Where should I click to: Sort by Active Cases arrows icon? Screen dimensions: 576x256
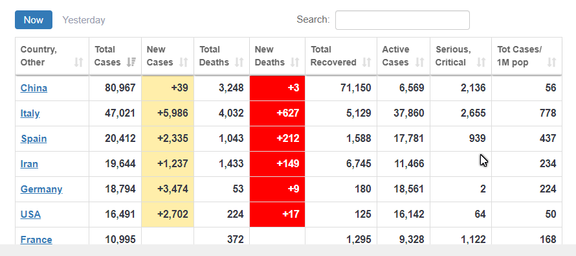tap(420, 62)
